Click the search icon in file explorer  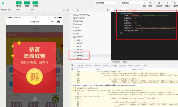coord(78,10)
